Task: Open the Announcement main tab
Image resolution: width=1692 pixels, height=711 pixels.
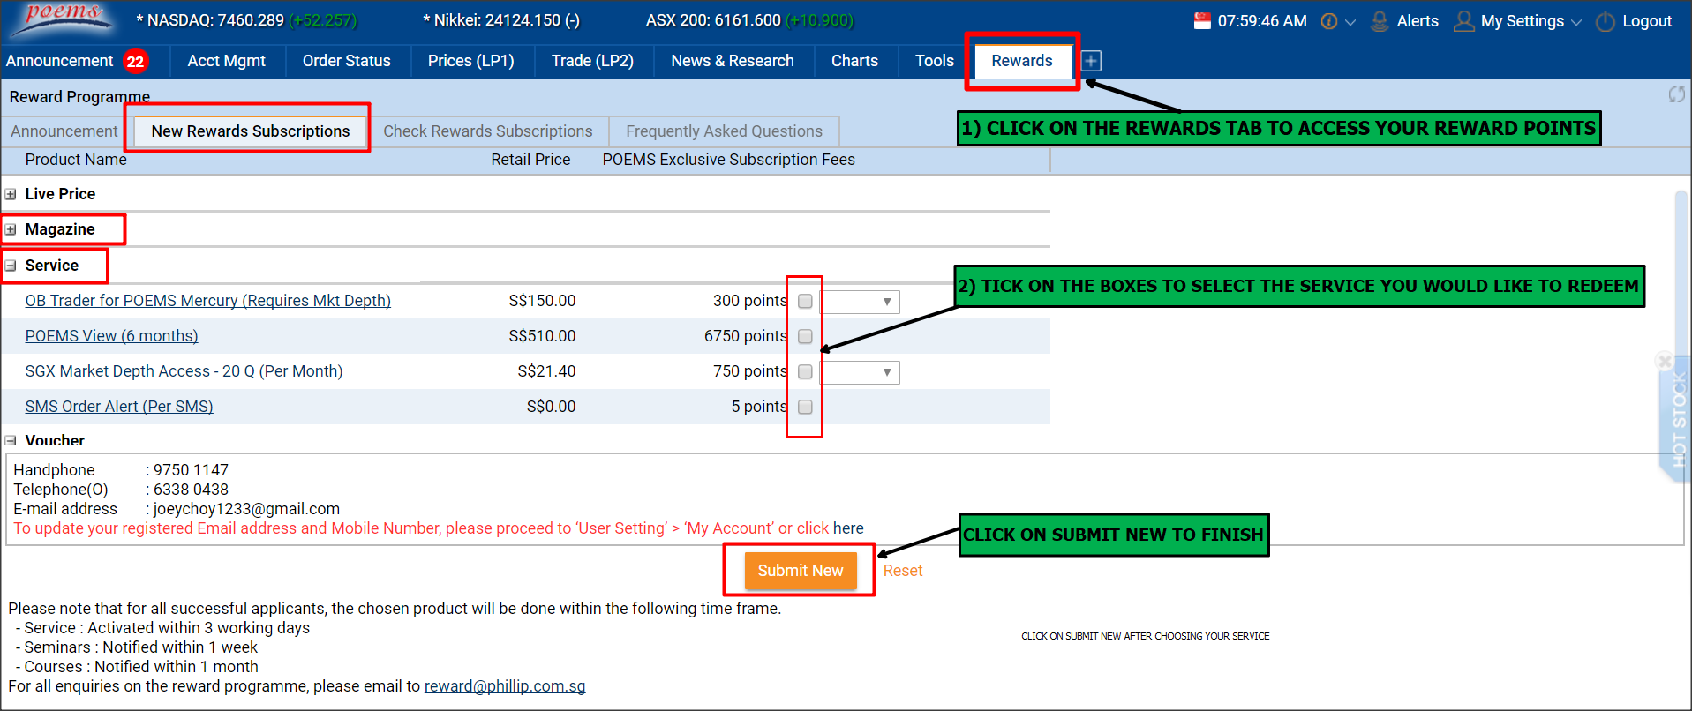Action: [59, 61]
